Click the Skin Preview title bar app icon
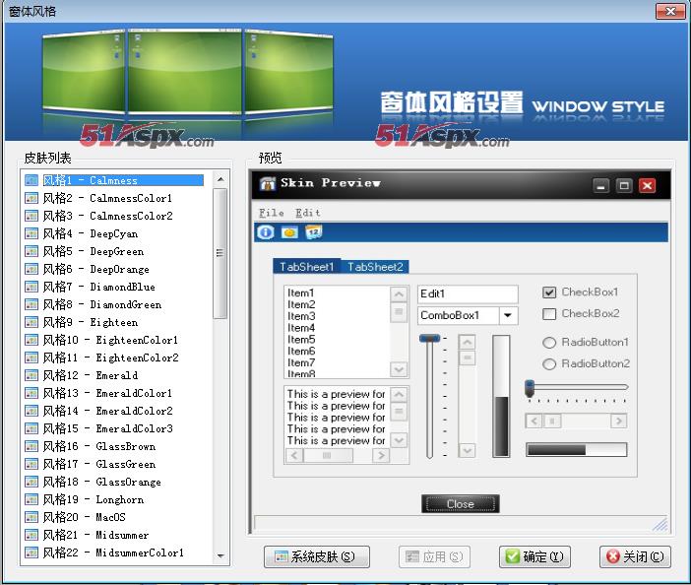Viewport: 691px width, 585px height. click(267, 183)
